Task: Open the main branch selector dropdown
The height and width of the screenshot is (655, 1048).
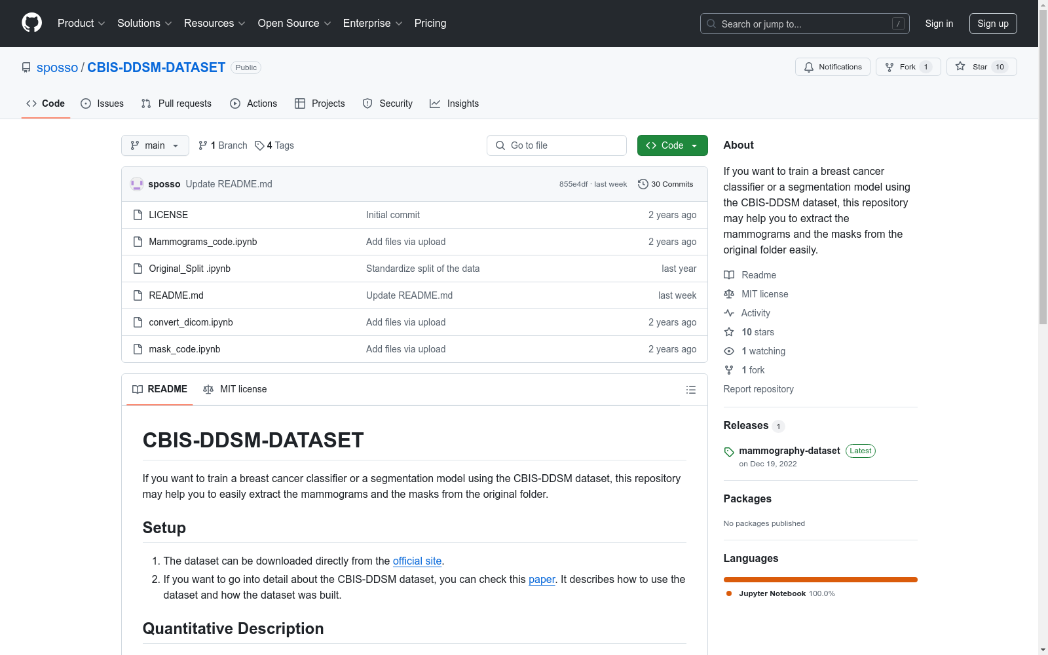Action: [x=155, y=145]
